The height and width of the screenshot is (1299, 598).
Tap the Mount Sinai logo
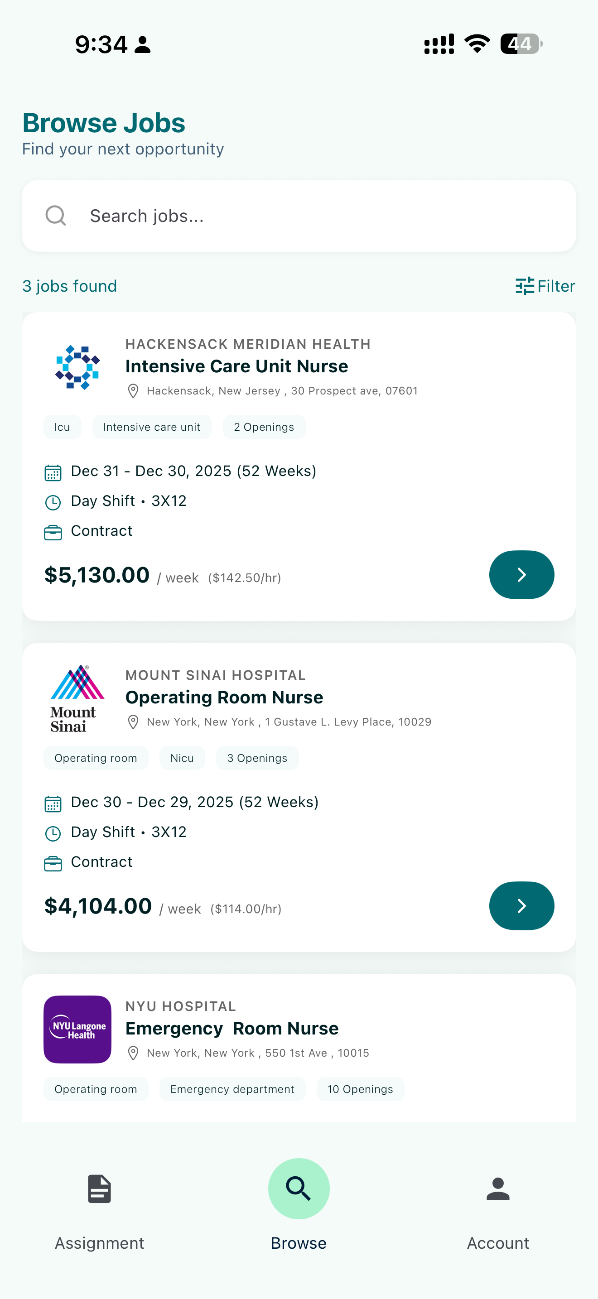[77, 698]
